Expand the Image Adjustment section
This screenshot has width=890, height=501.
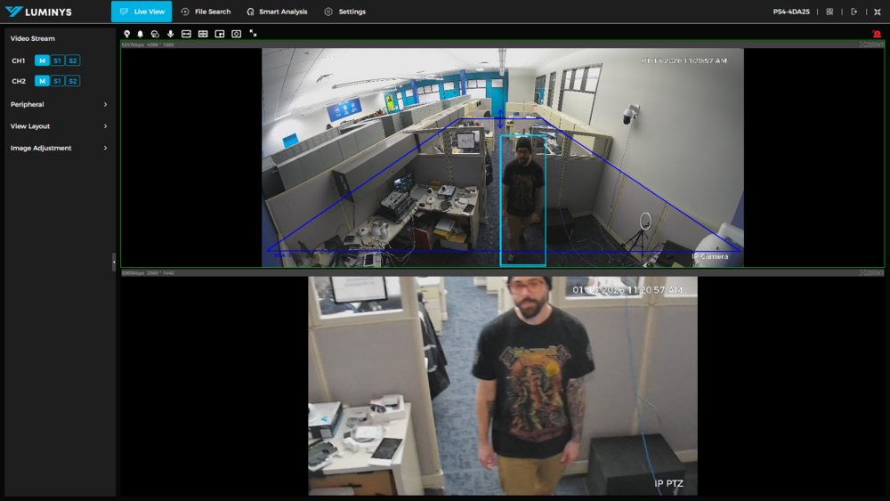tap(59, 148)
